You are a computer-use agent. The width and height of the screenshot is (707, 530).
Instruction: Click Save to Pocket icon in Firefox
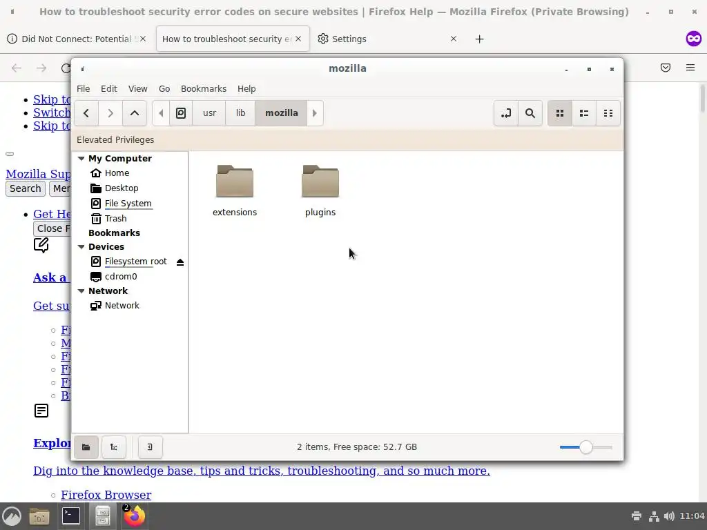pyautogui.click(x=666, y=68)
